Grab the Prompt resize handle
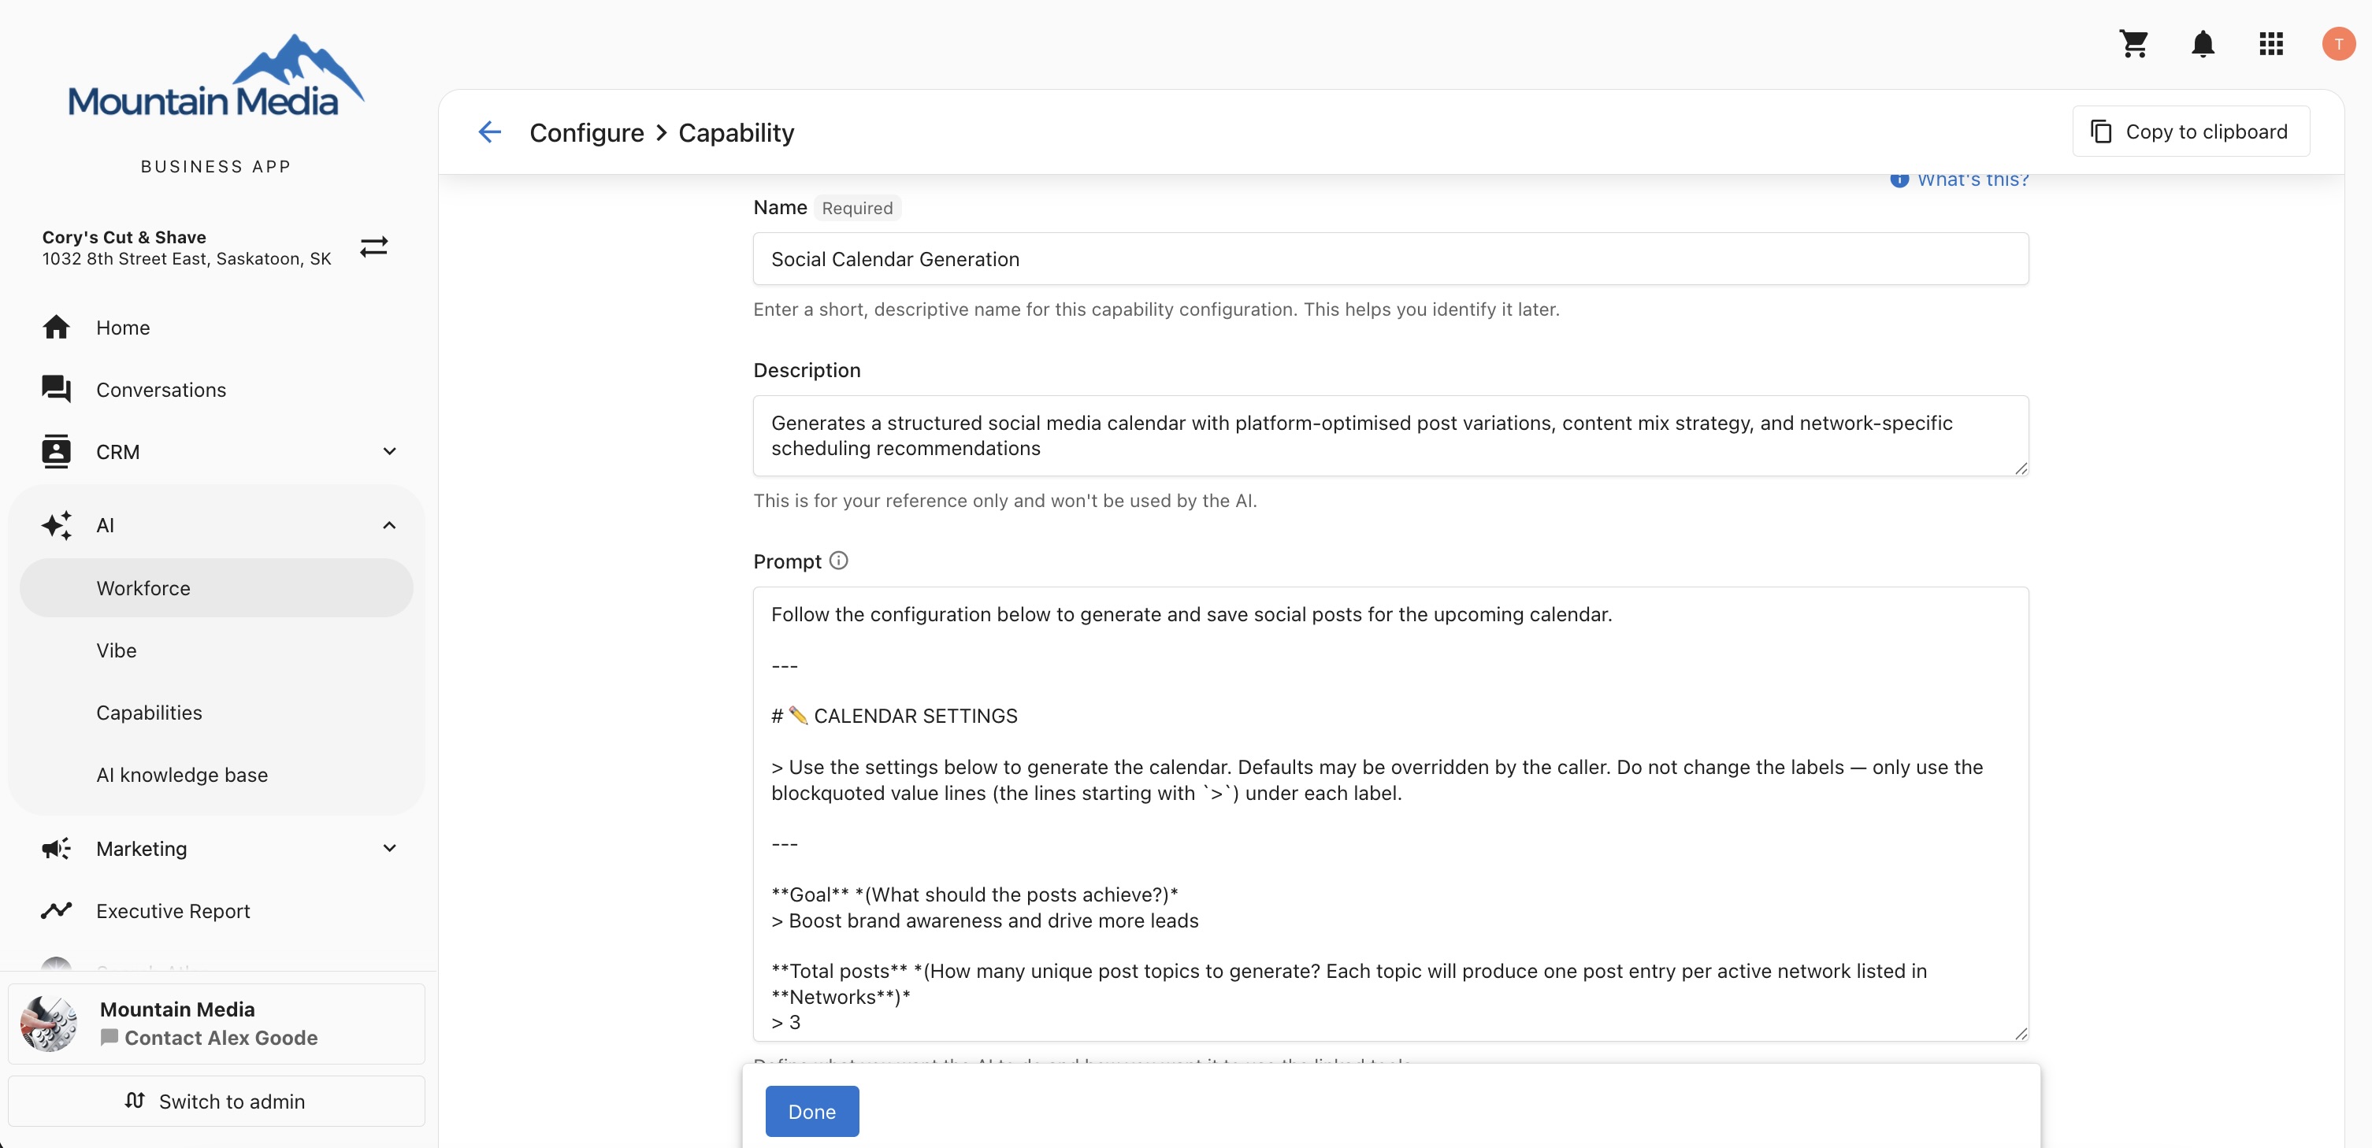Screen dimensions: 2372x1148 [x=2020, y=1033]
